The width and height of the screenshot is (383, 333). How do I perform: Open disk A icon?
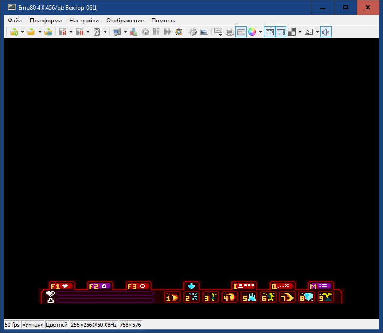click(x=62, y=32)
